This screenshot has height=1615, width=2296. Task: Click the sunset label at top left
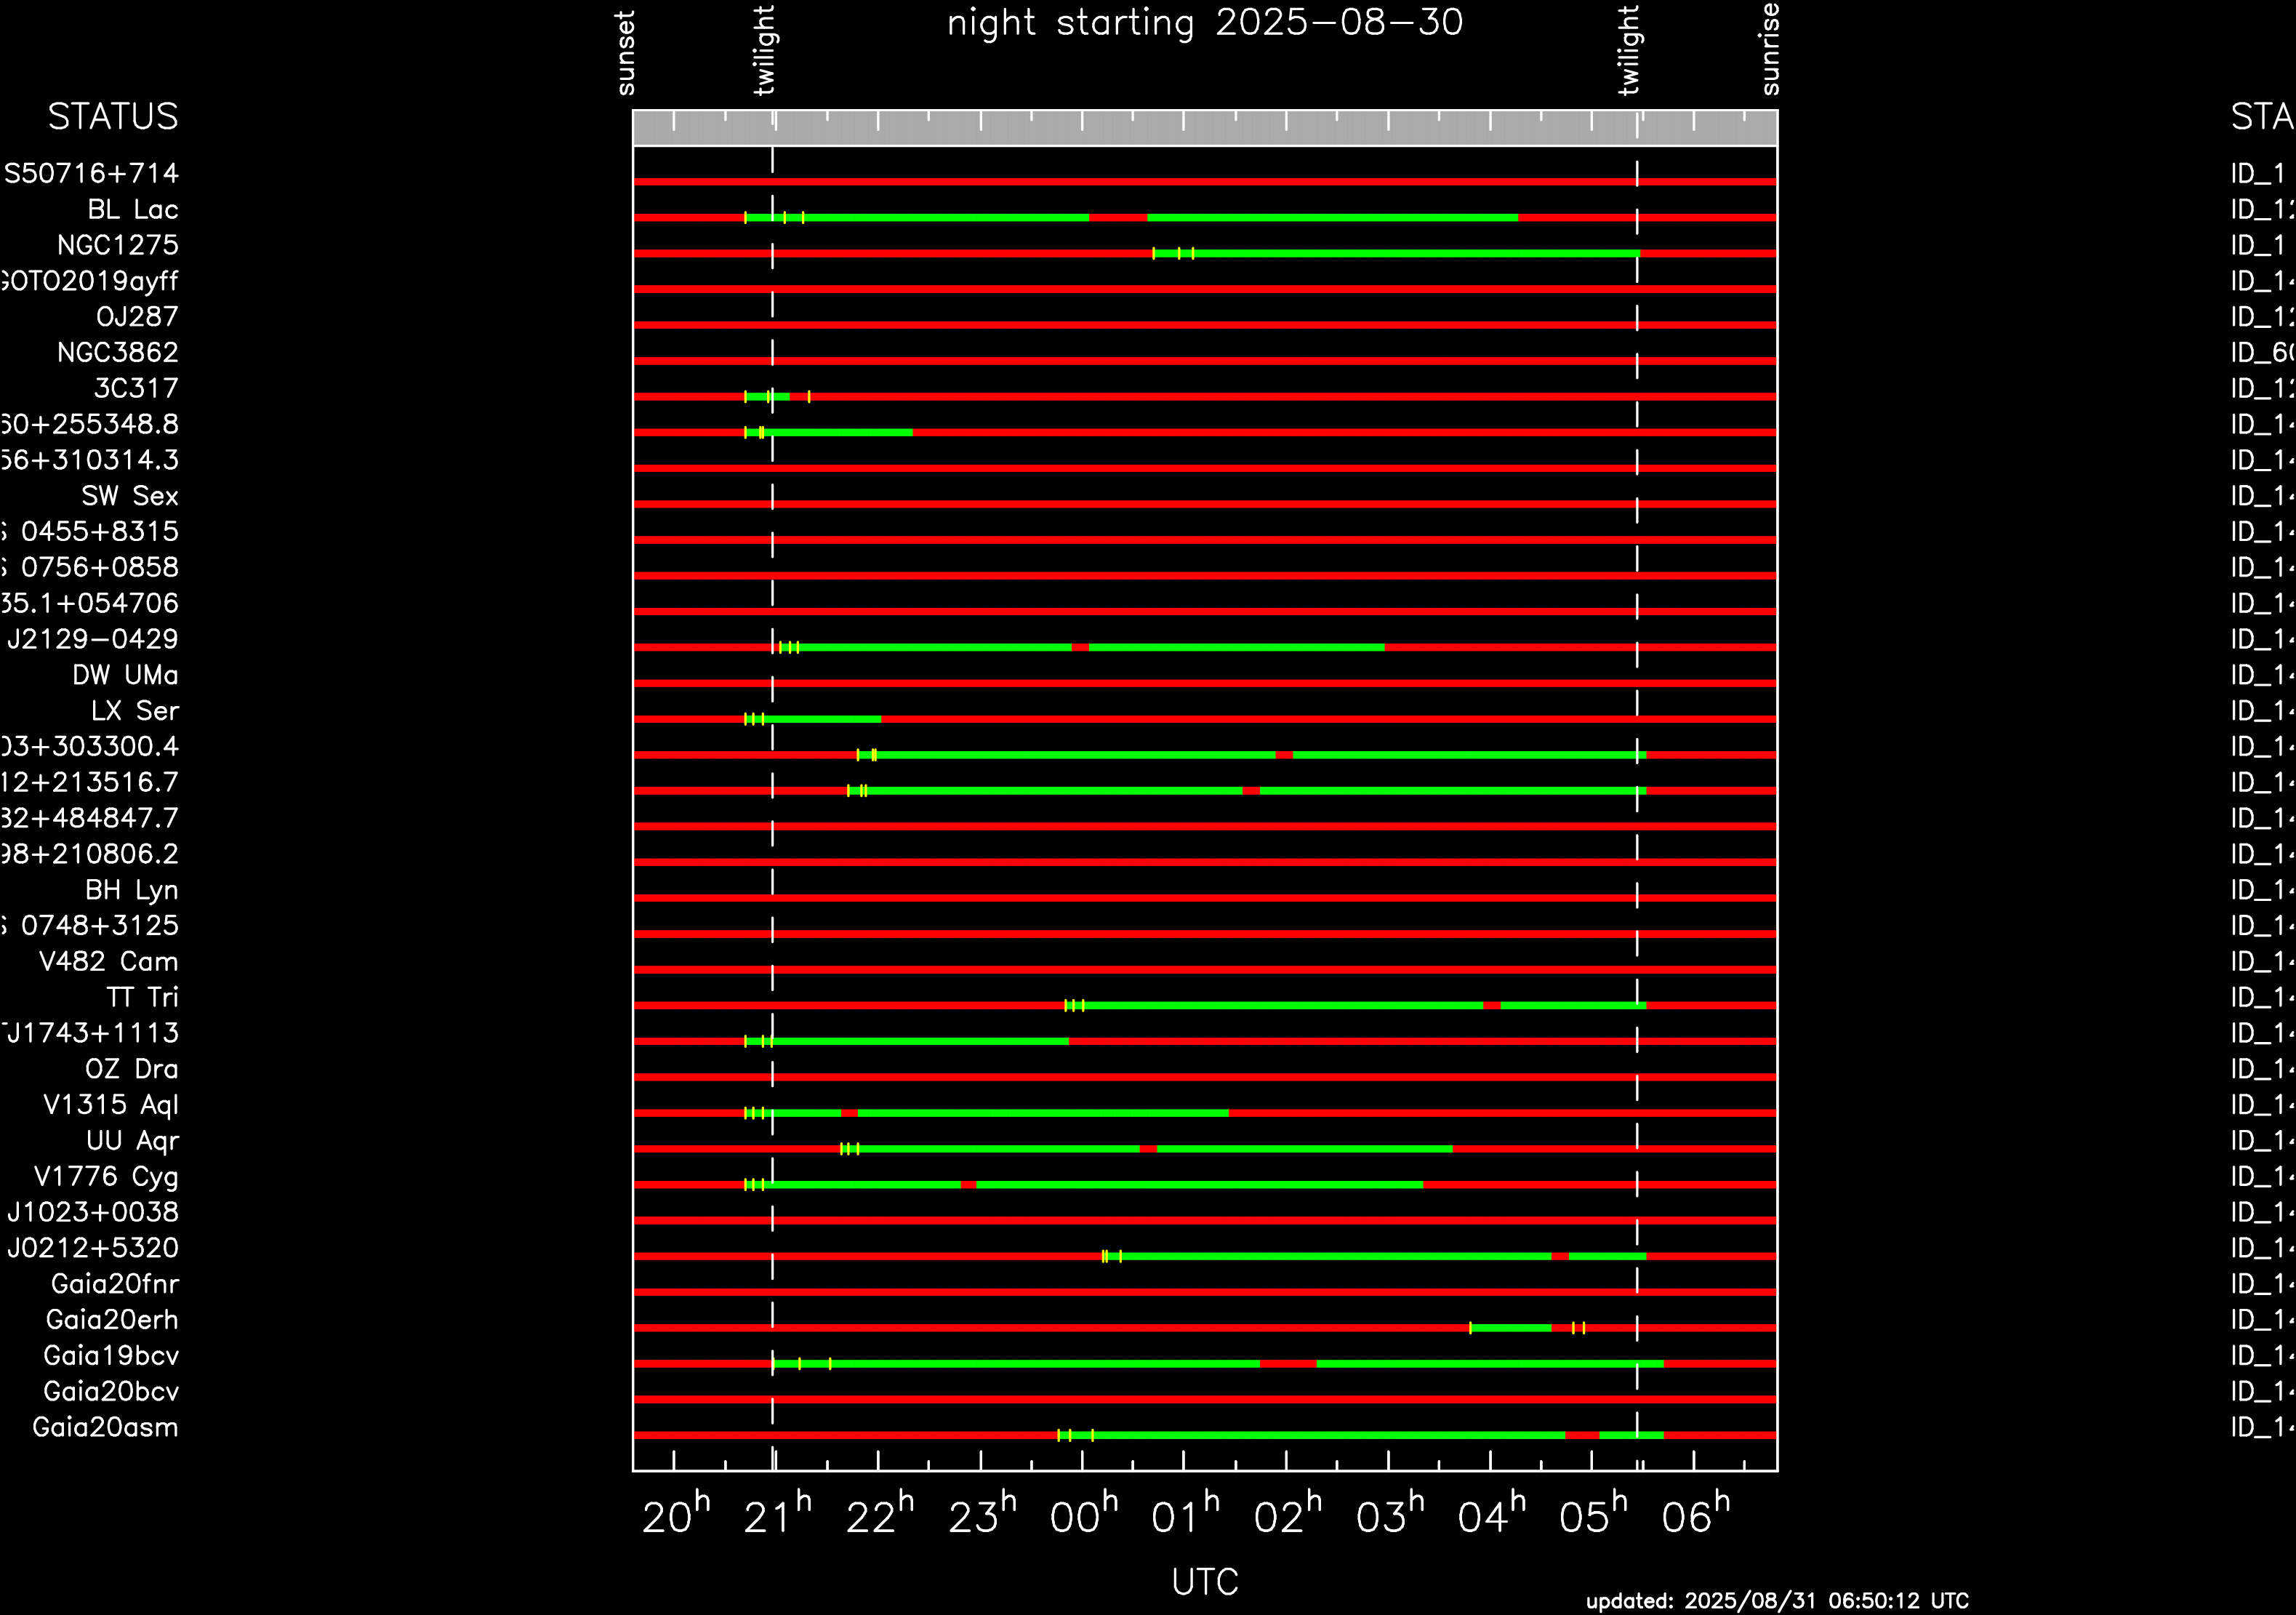626,52
